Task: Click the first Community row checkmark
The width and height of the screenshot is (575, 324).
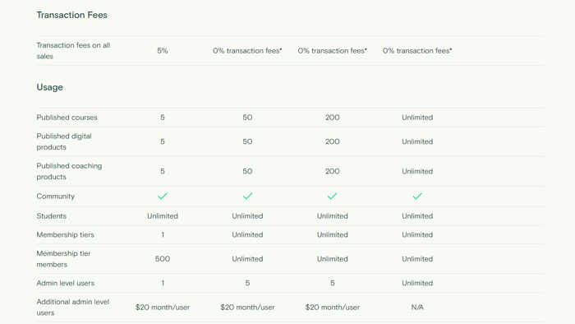Action: [163, 197]
